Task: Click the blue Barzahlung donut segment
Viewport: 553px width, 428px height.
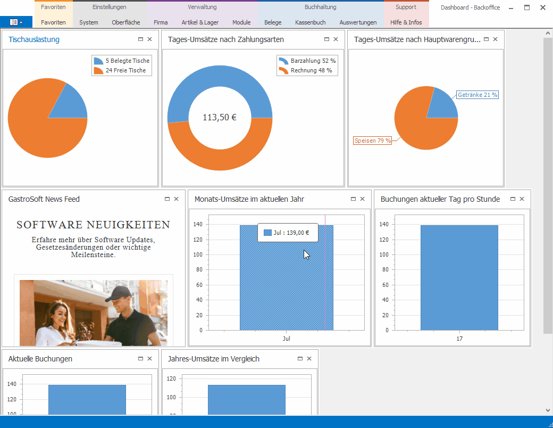Action: coord(220,76)
